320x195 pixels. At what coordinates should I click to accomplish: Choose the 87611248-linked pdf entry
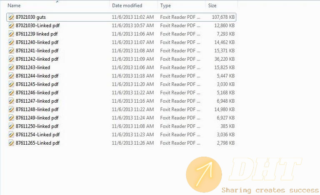tap(37, 109)
